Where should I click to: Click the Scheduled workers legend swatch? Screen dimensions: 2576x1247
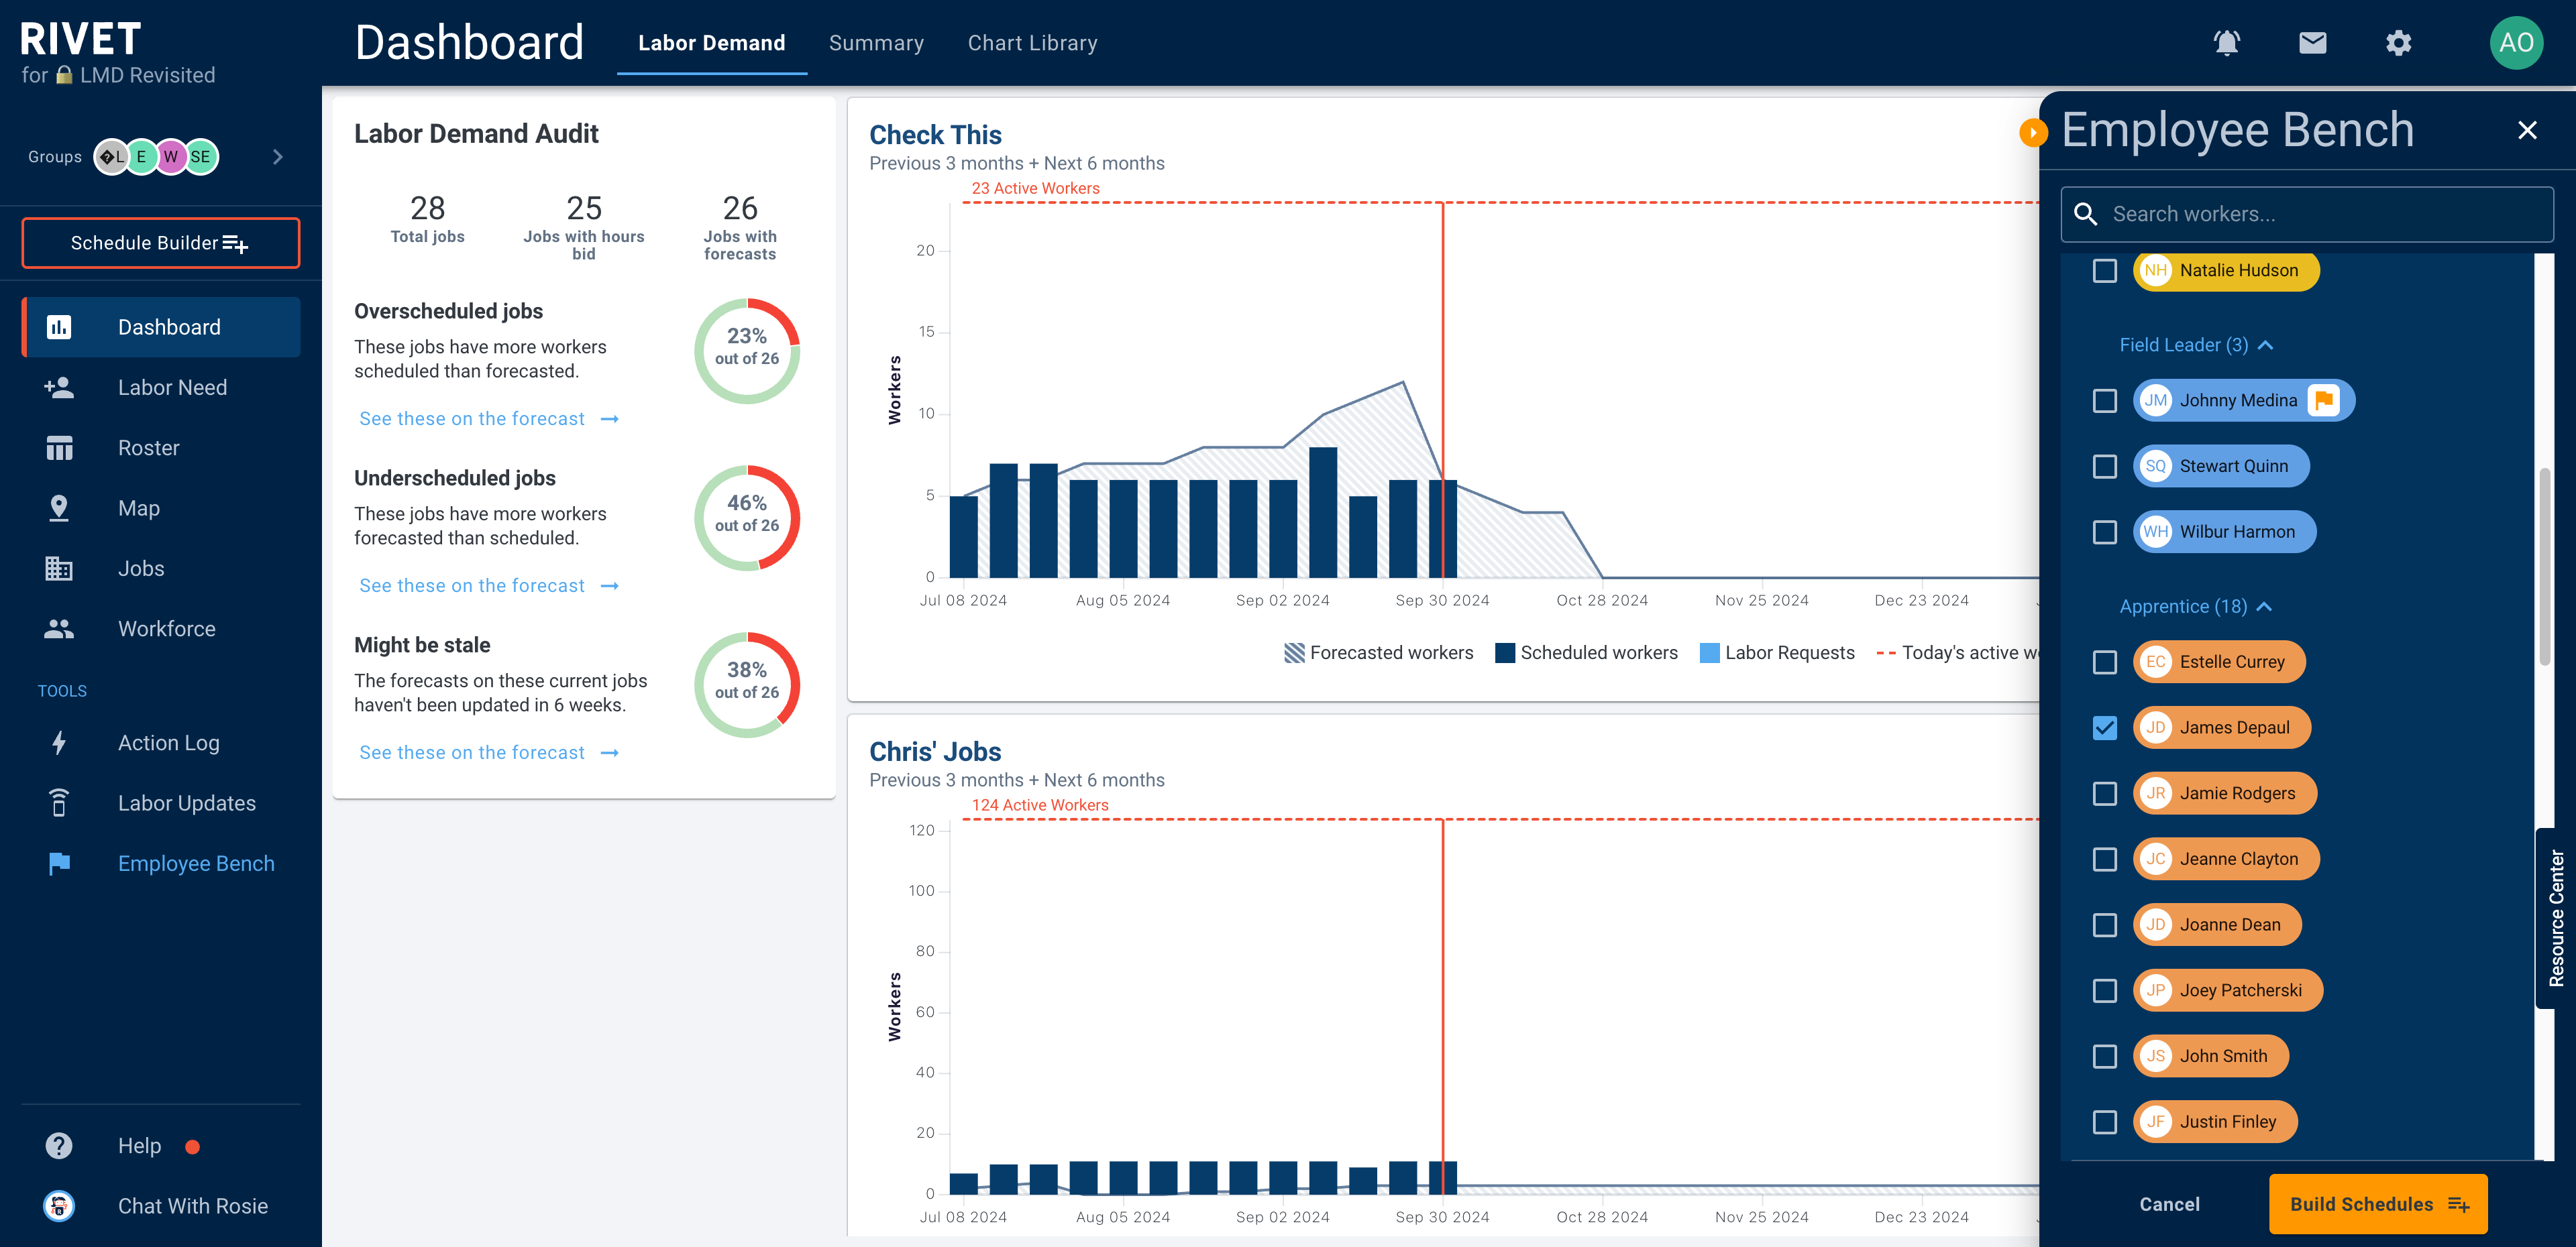1504,652
